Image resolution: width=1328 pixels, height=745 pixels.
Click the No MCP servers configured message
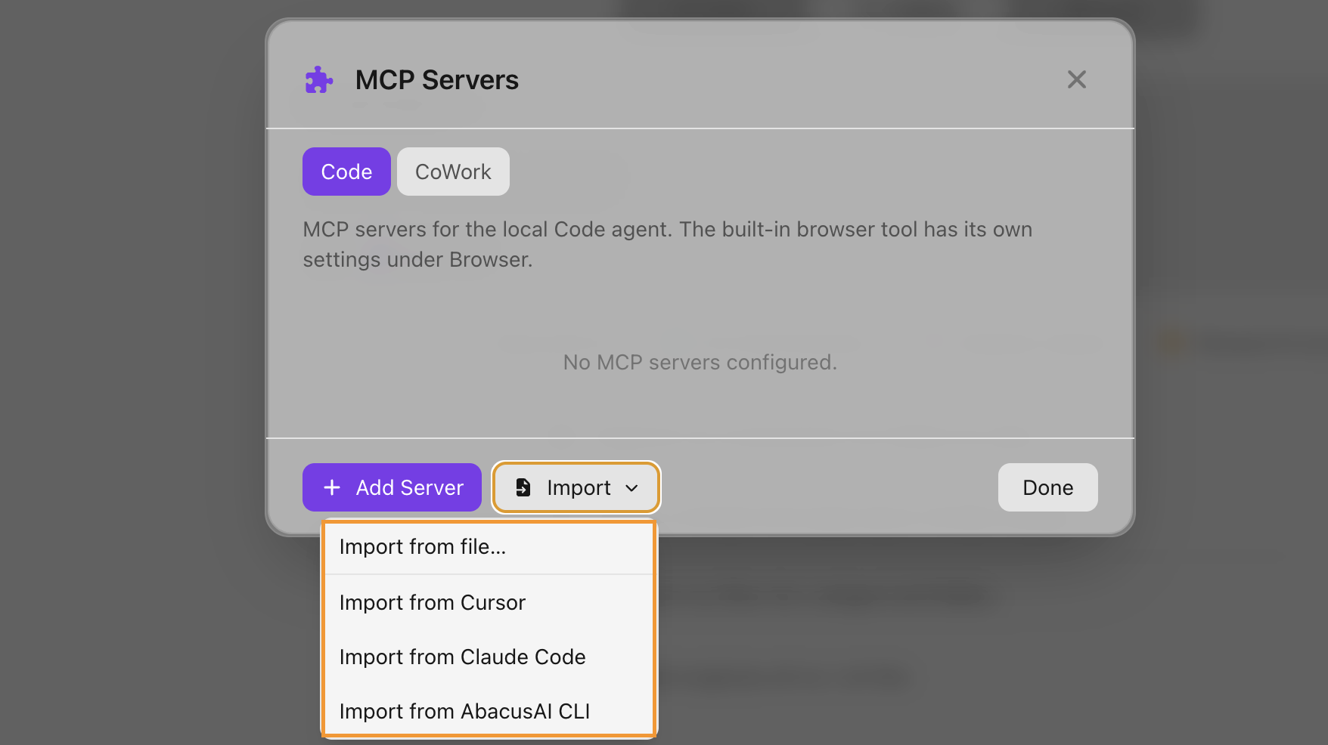[x=700, y=363]
